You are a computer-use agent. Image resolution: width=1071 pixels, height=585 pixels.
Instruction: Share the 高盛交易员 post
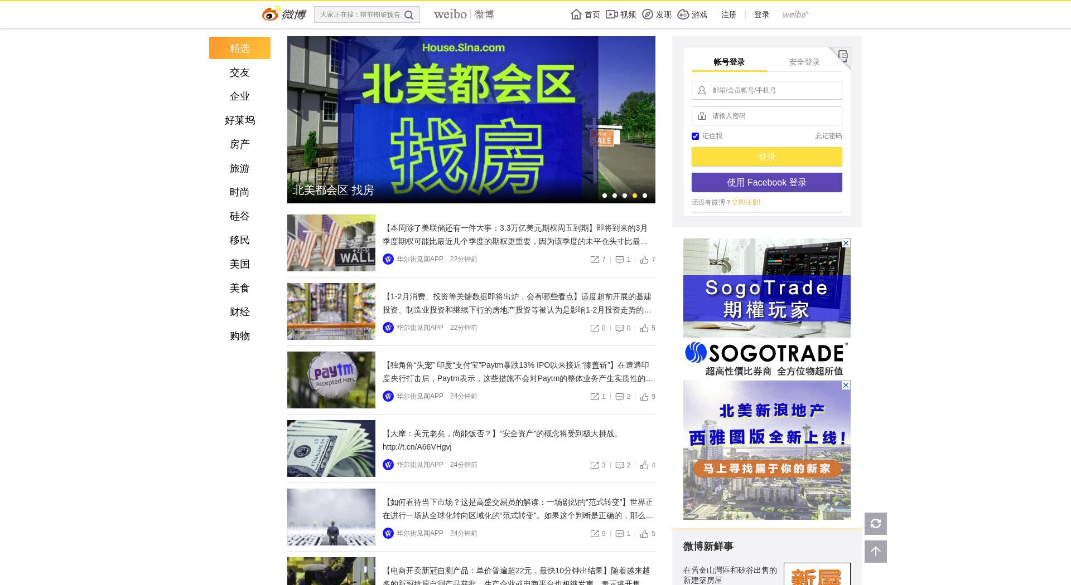coord(598,534)
